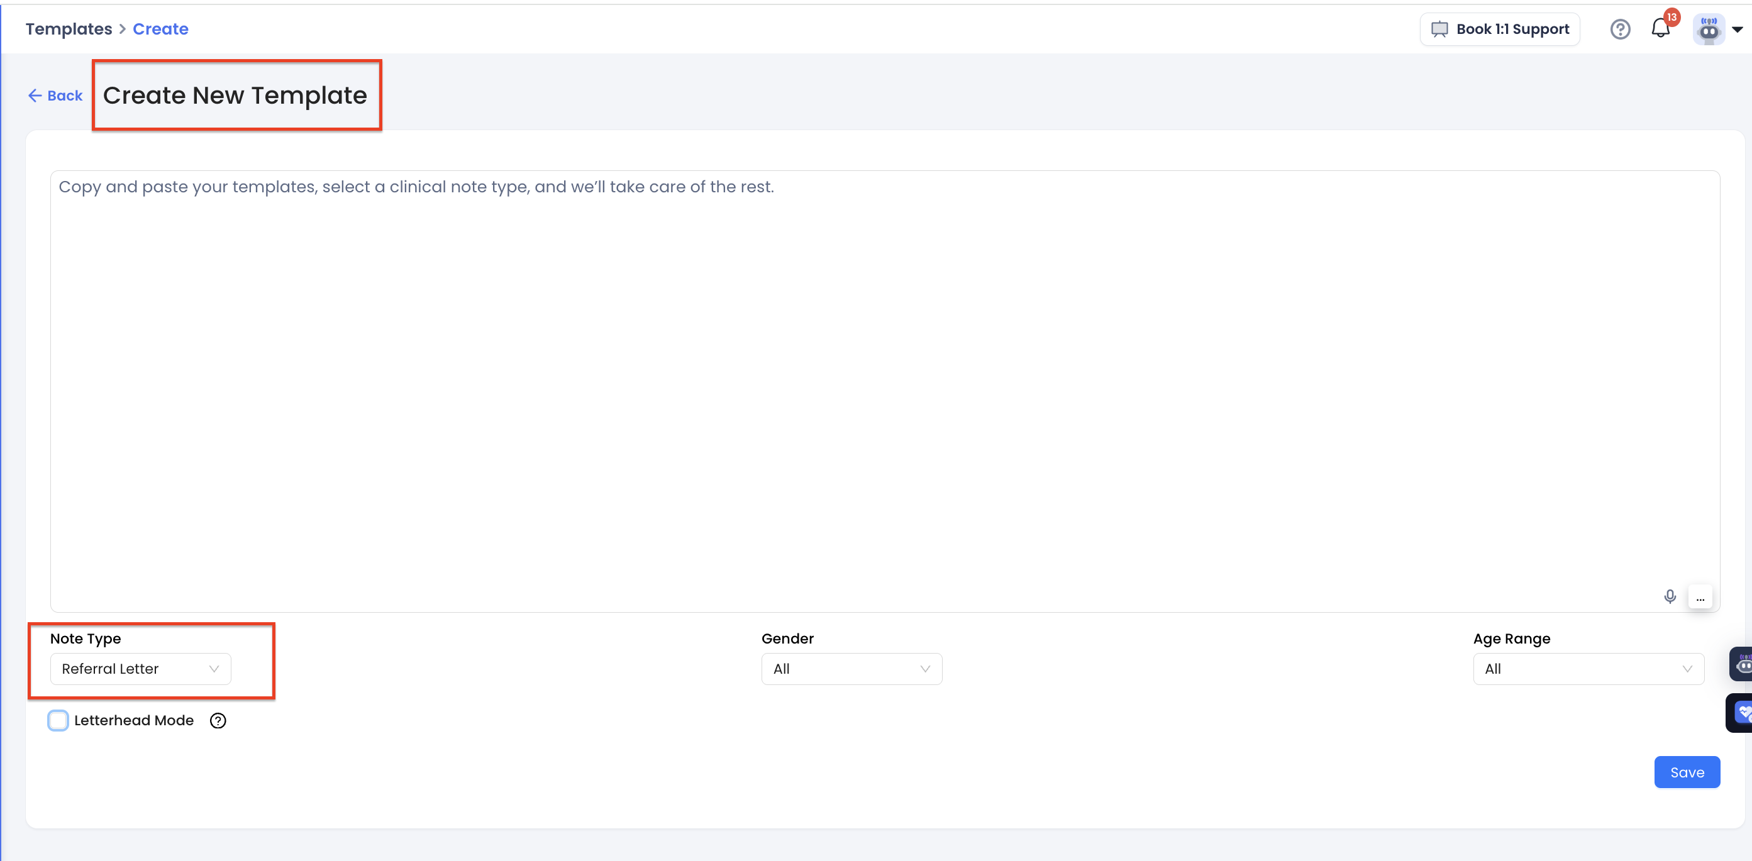Click Letterhead Mode help question icon

(x=218, y=720)
